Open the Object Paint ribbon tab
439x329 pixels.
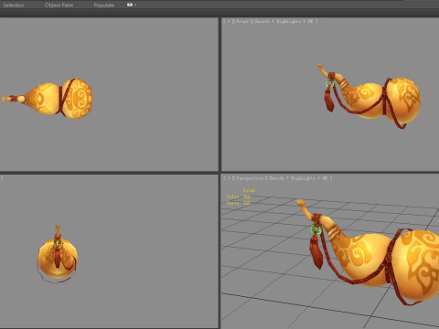click(x=59, y=5)
